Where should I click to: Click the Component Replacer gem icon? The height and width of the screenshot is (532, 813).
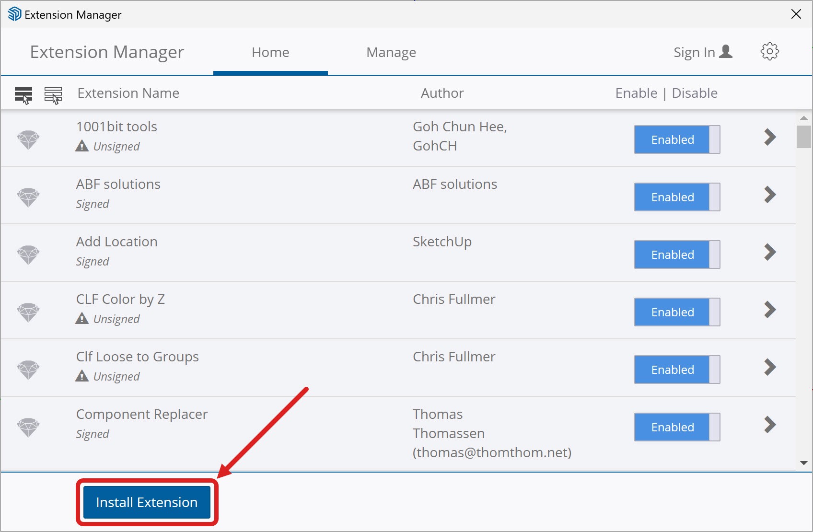pos(28,427)
